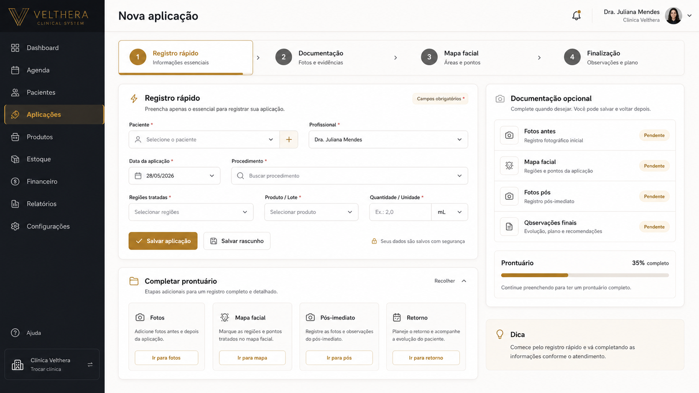Click the 35% completo text
699x393 pixels.
[651, 263]
